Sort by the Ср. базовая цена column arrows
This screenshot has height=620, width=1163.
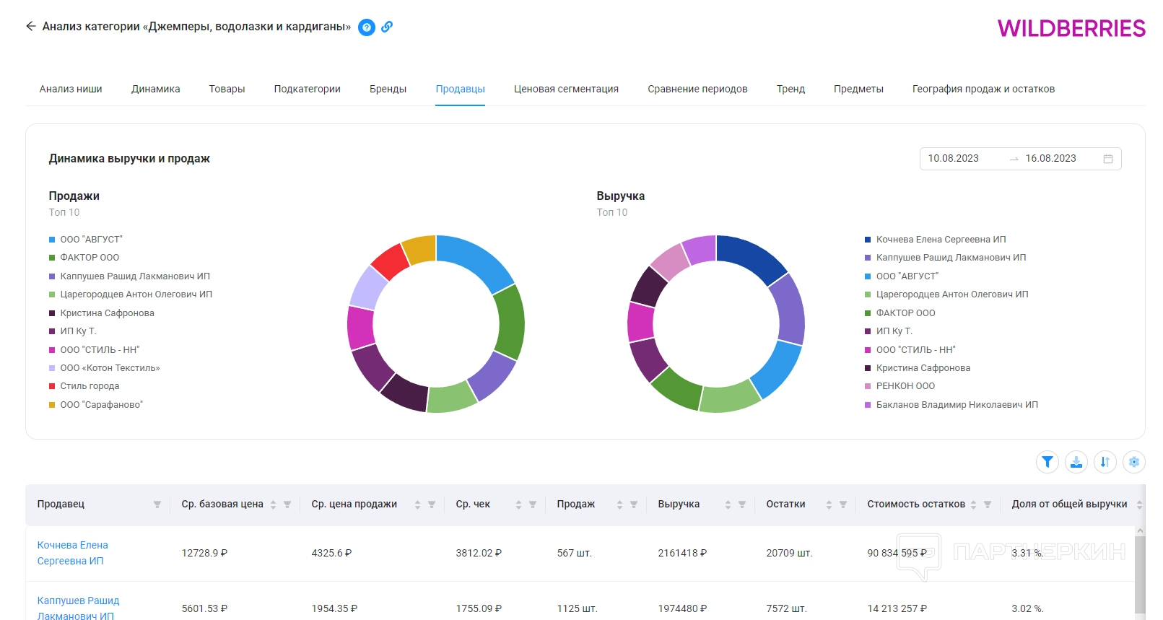(x=273, y=505)
